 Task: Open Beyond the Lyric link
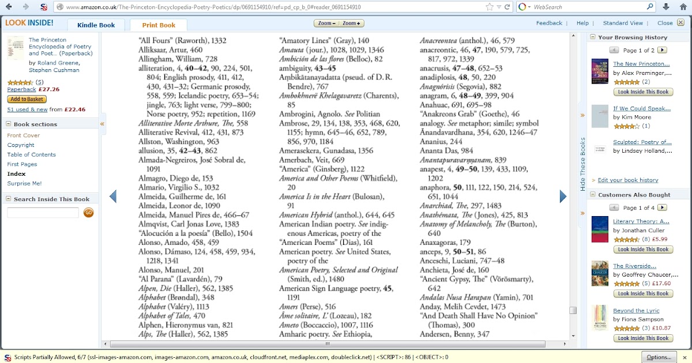click(636, 311)
